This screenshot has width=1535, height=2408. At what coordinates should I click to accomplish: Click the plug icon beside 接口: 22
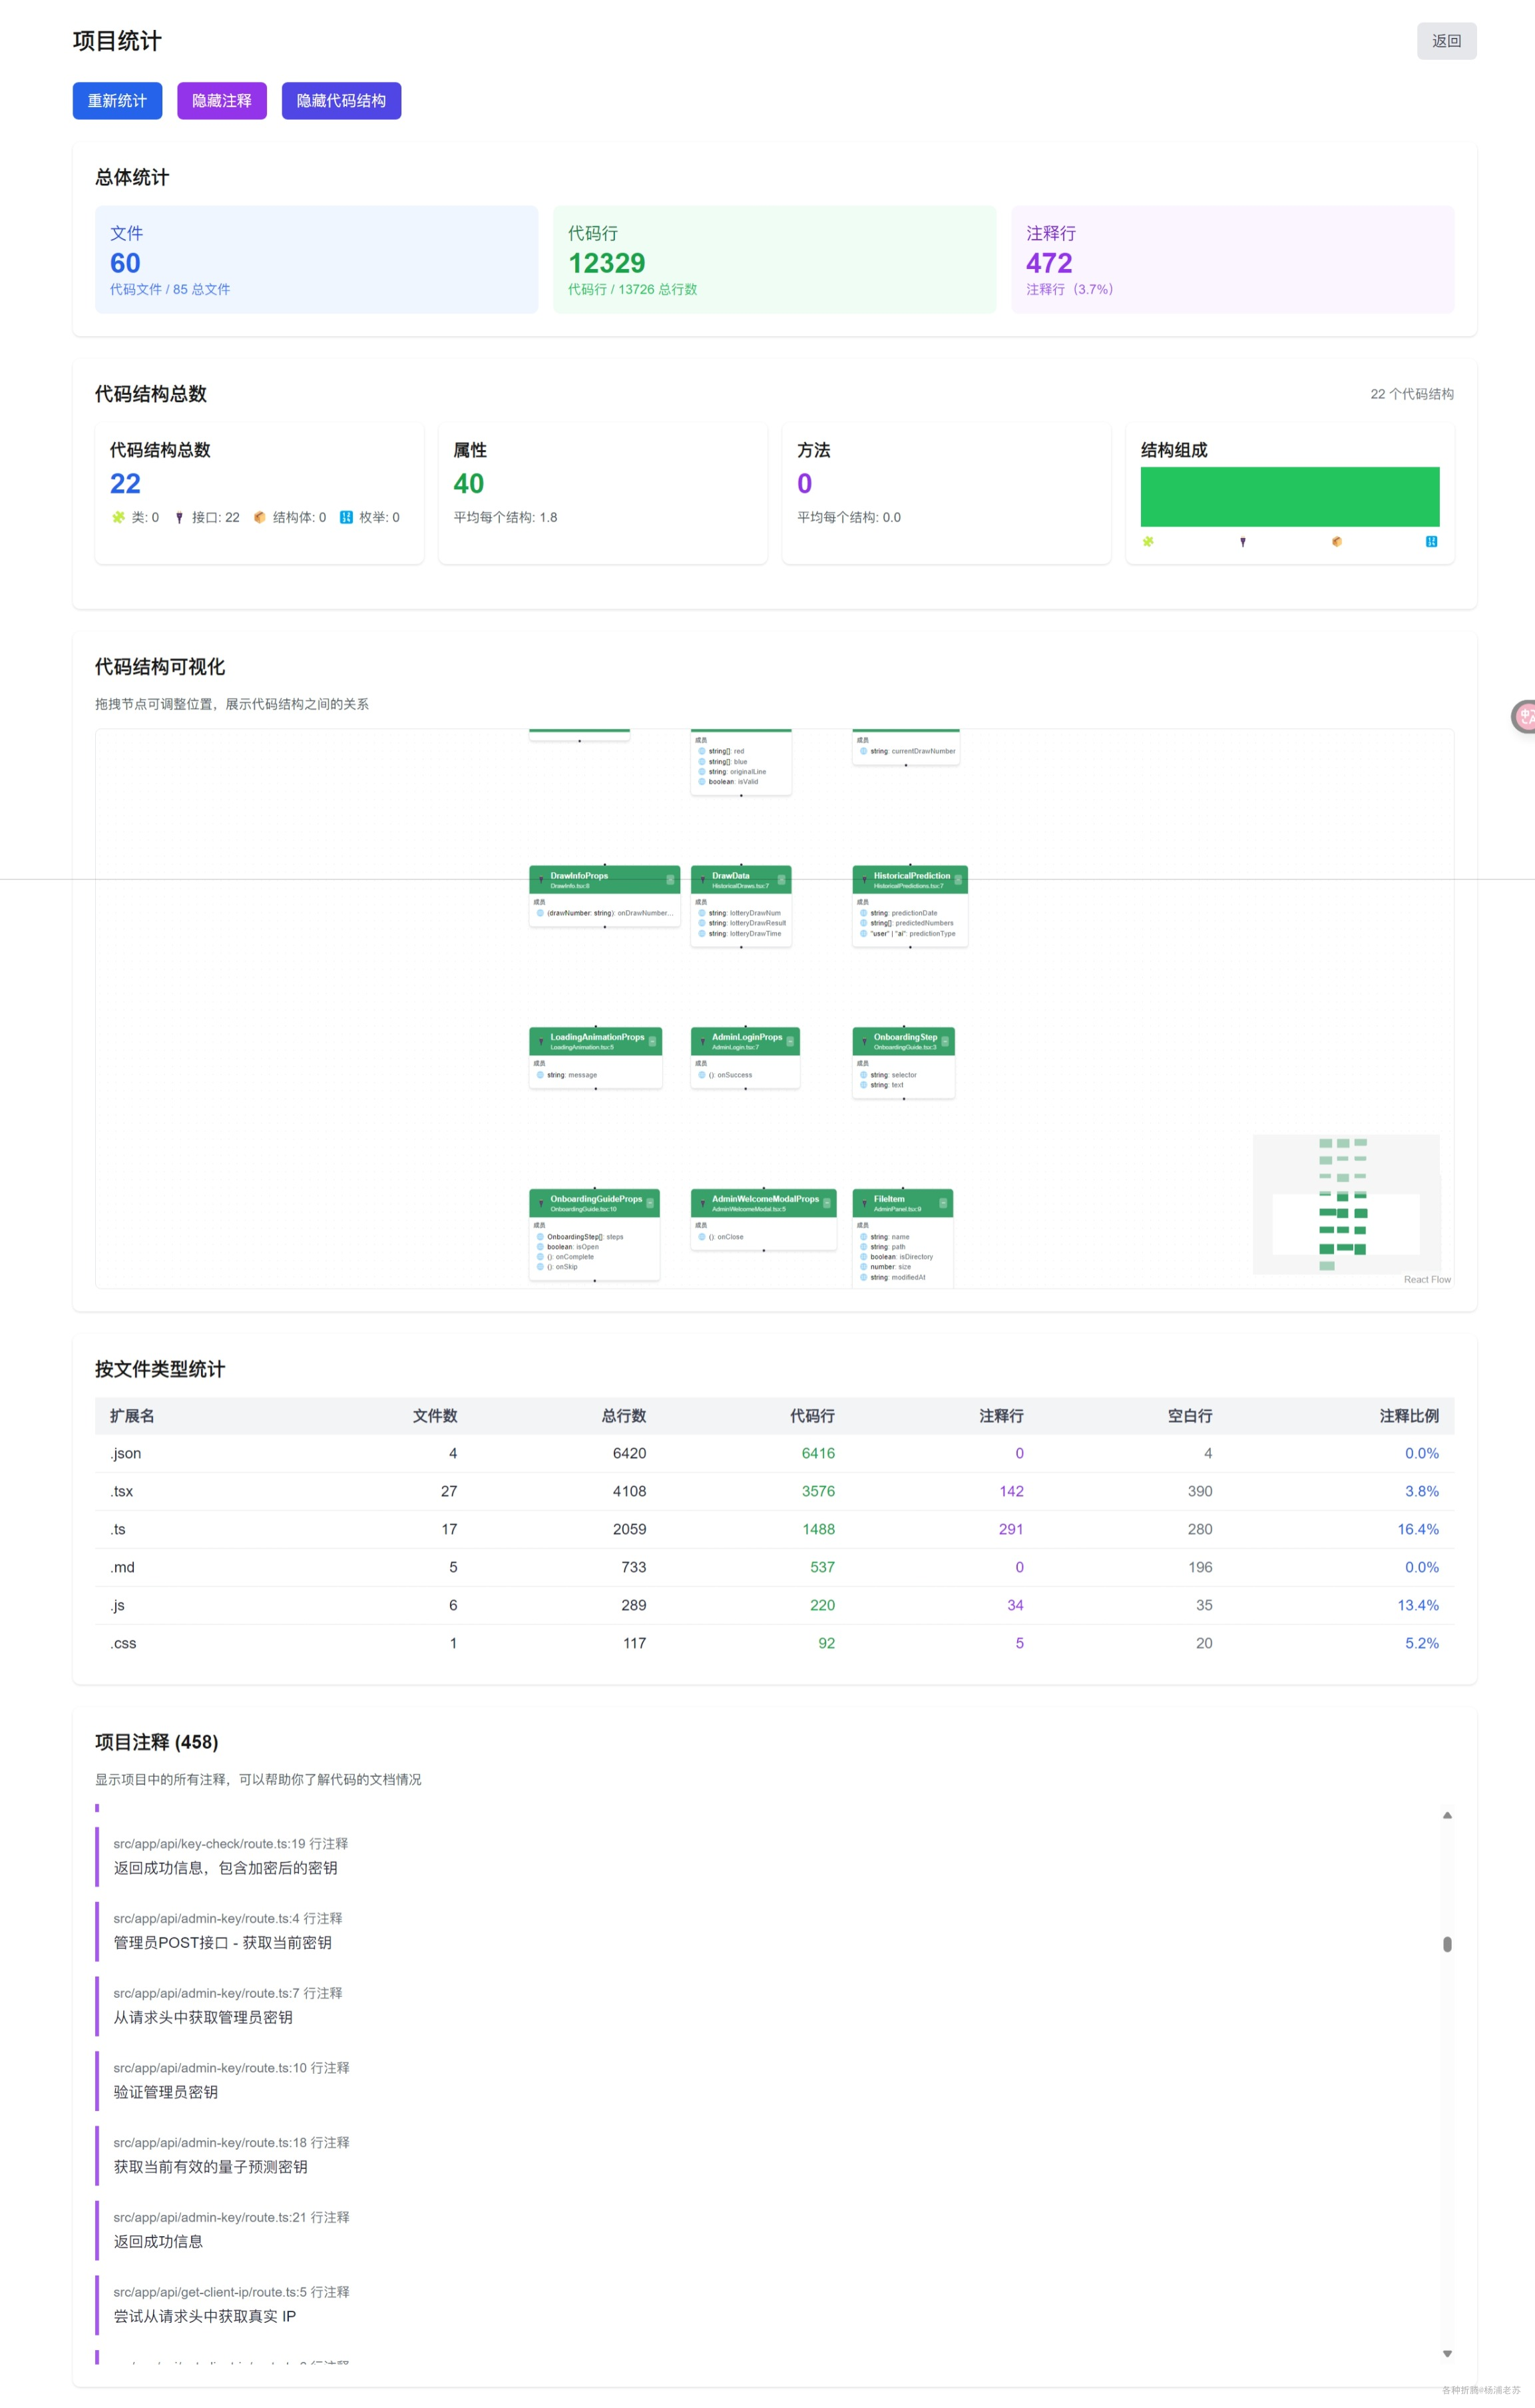[x=179, y=518]
